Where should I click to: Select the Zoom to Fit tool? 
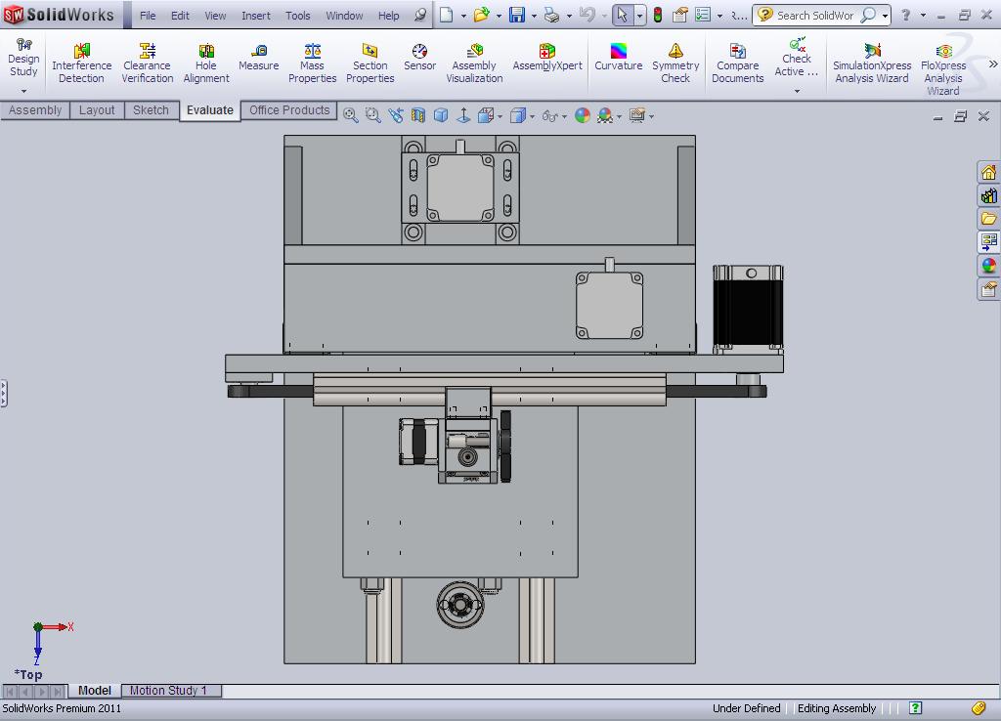coord(349,114)
